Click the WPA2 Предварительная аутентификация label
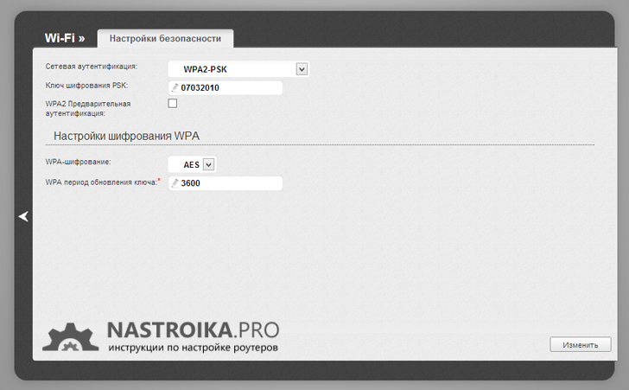 [x=88, y=108]
